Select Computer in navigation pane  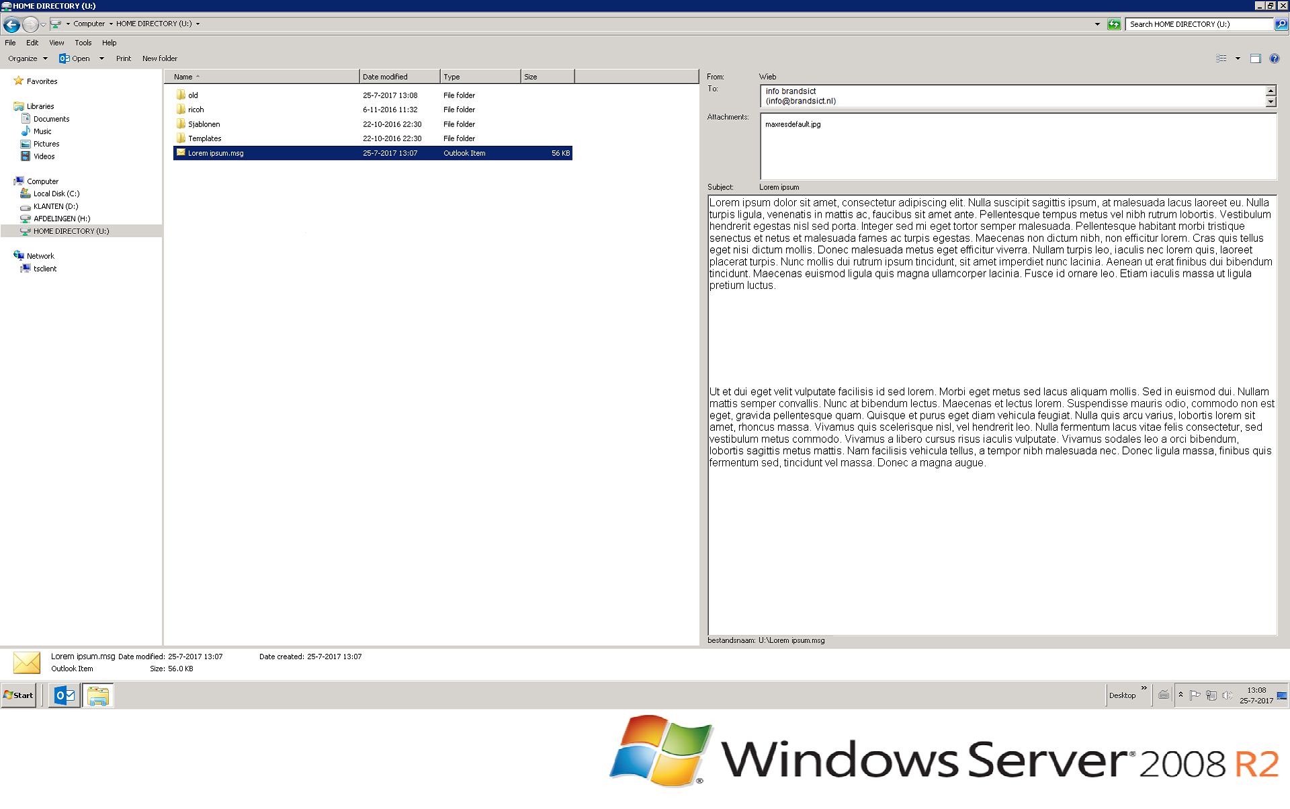coord(42,181)
